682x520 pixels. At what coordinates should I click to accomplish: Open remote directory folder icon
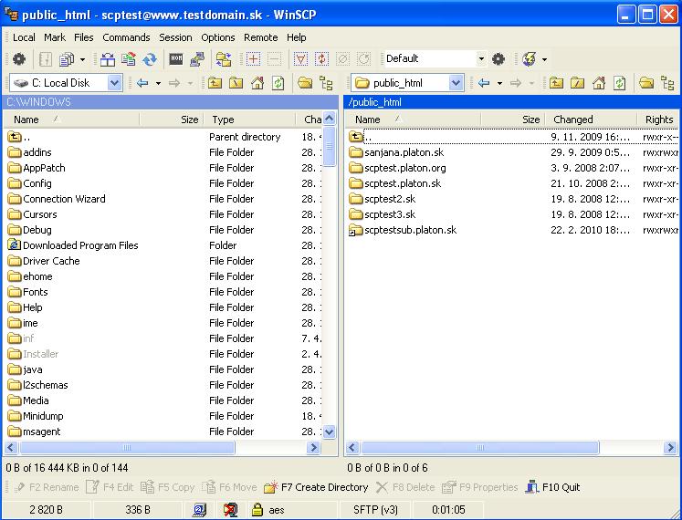(646, 83)
